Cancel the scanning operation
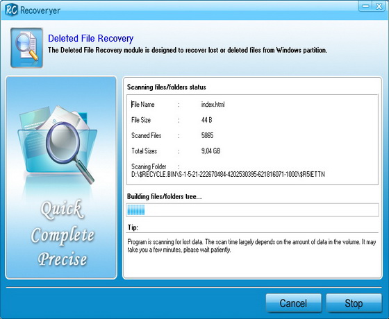The width and height of the screenshot is (389, 319). pyautogui.click(x=293, y=303)
